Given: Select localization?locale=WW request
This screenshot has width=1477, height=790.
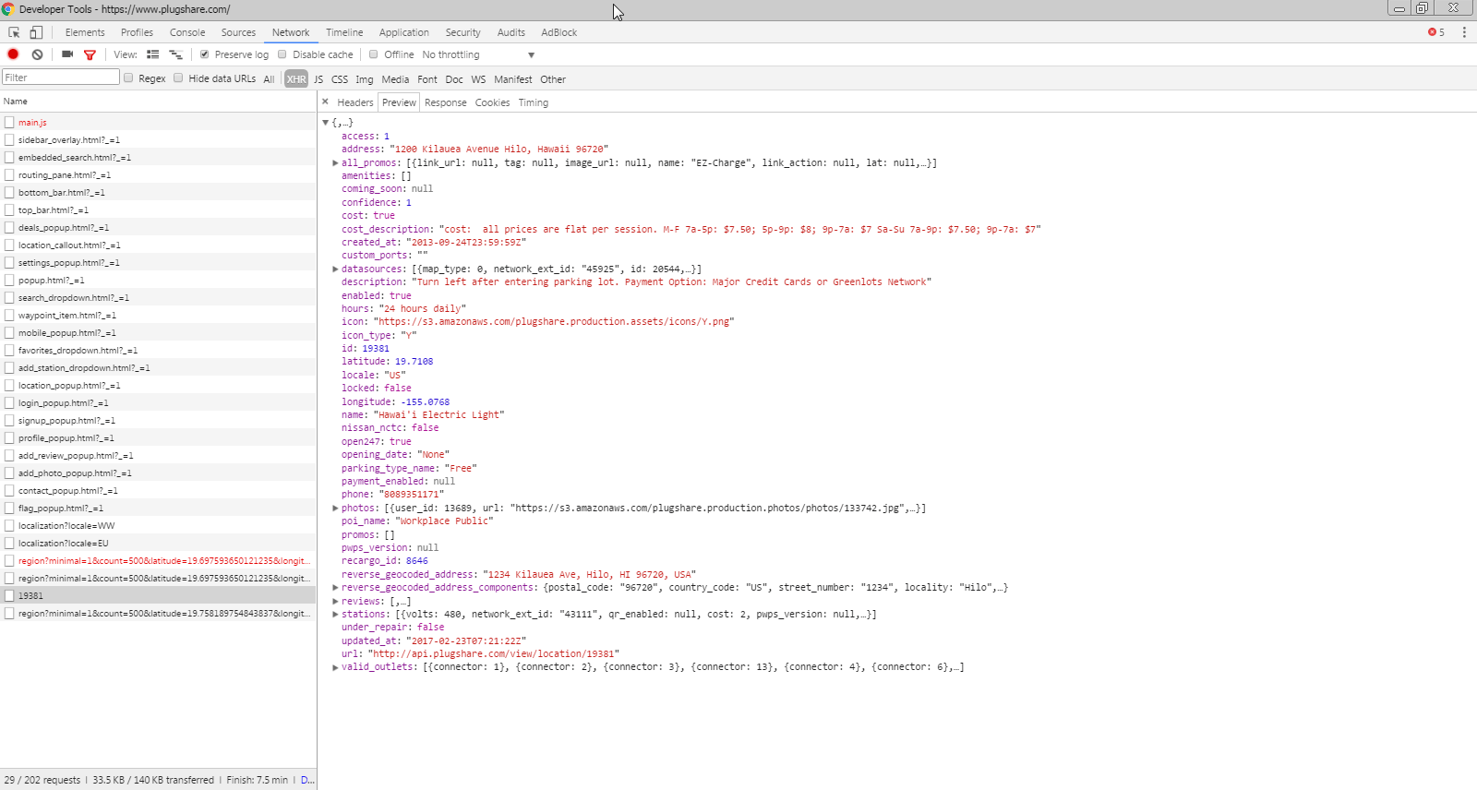Looking at the screenshot, I should [x=158, y=525].
